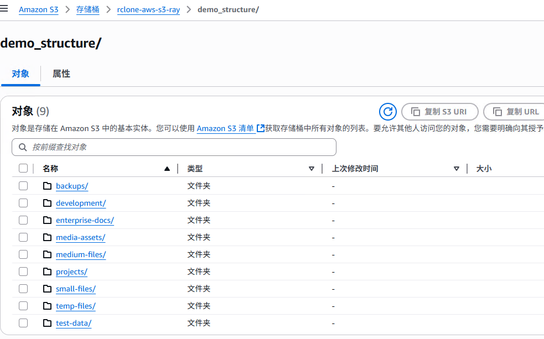Click the search magnifier icon
The height and width of the screenshot is (339, 544).
[x=23, y=147]
